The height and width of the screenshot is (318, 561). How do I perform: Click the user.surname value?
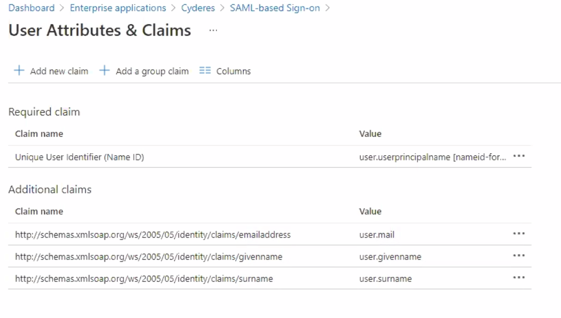tap(385, 279)
